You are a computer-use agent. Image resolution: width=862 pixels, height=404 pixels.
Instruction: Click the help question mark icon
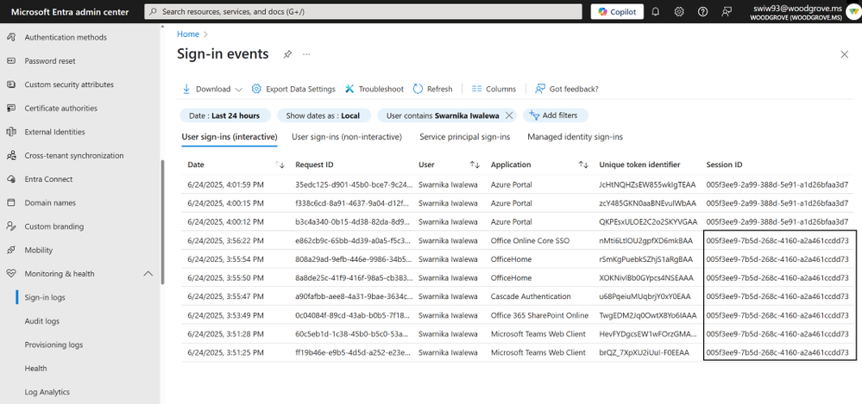click(x=702, y=11)
